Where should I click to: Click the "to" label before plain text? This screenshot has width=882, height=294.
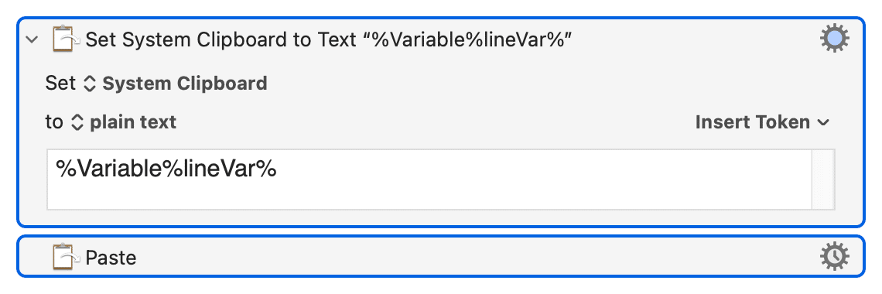tap(54, 122)
